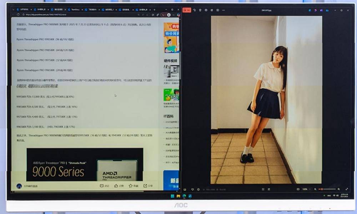Open the Windows Start button on taskbar

click(172, 196)
